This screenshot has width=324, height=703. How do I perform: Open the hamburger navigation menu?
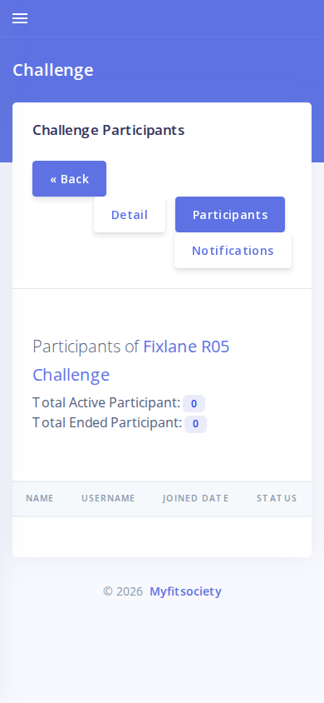click(x=20, y=18)
